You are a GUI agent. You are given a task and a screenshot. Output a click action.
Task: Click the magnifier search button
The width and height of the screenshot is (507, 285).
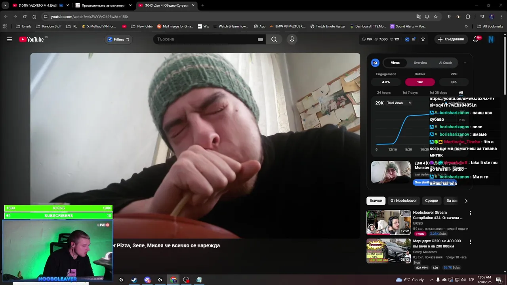[x=274, y=39]
